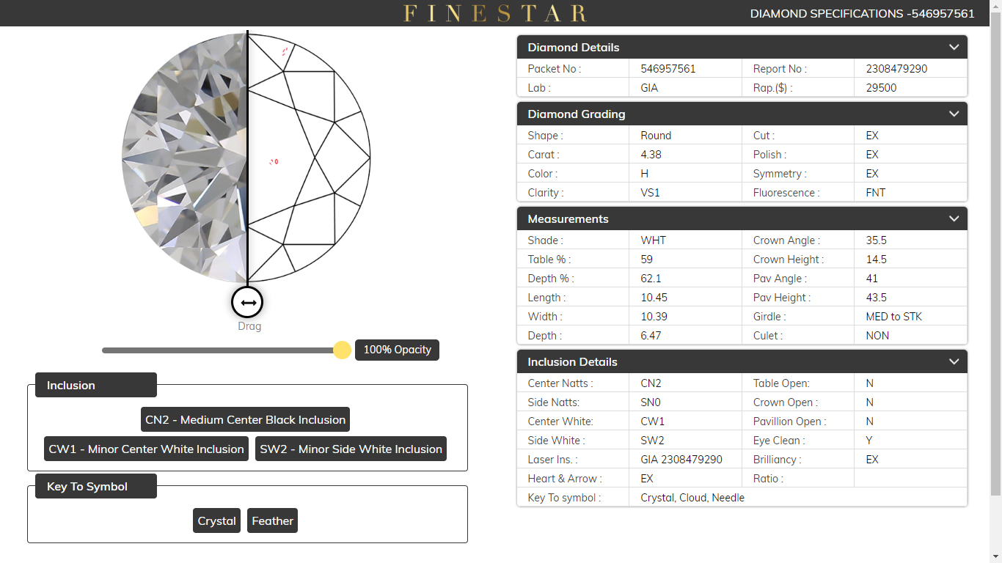Click the Clarity value VS1
Image resolution: width=1002 pixels, height=563 pixels.
pos(650,192)
